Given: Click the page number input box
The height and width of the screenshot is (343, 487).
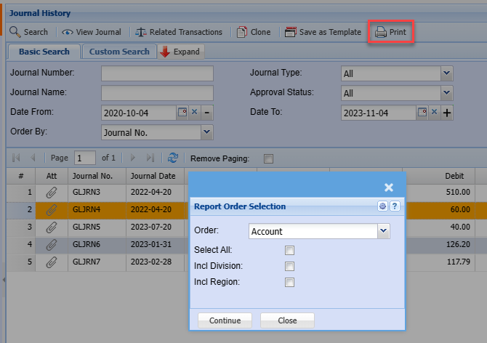Looking at the screenshot, I should tap(85, 158).
